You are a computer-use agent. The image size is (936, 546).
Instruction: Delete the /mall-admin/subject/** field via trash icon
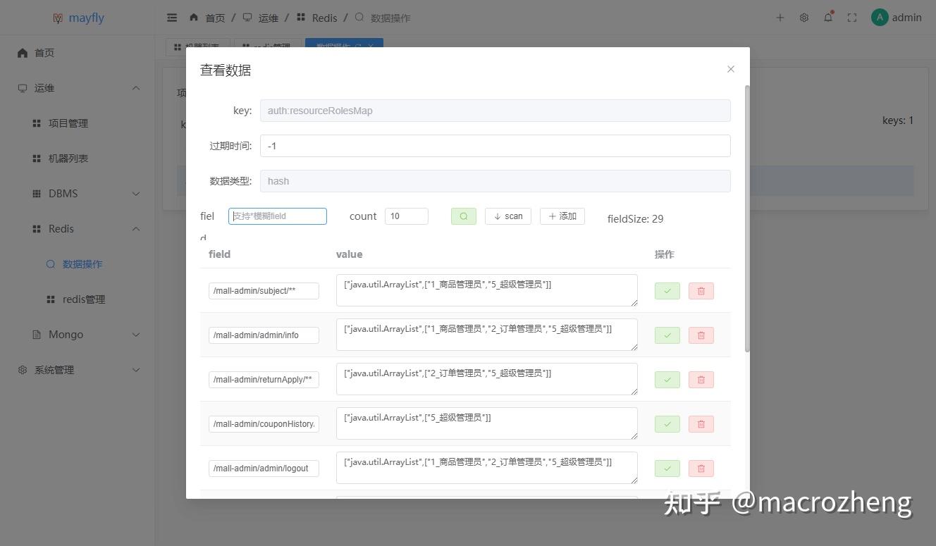pyautogui.click(x=701, y=290)
